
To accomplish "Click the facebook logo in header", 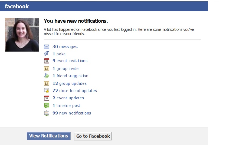I will pyautogui.click(x=17, y=6).
